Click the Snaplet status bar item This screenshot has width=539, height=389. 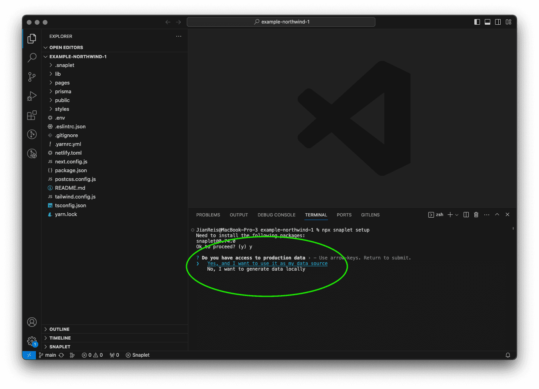(x=138, y=355)
